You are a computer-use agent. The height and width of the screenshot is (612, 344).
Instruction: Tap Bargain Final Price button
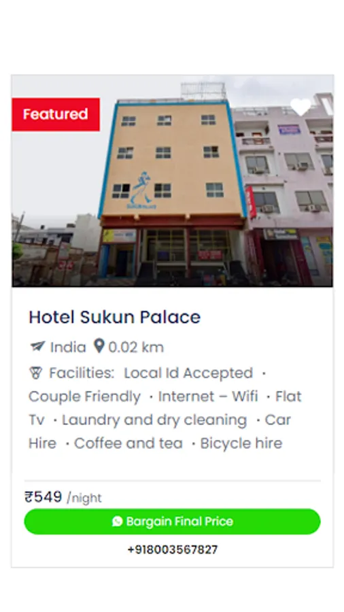pyautogui.click(x=173, y=522)
